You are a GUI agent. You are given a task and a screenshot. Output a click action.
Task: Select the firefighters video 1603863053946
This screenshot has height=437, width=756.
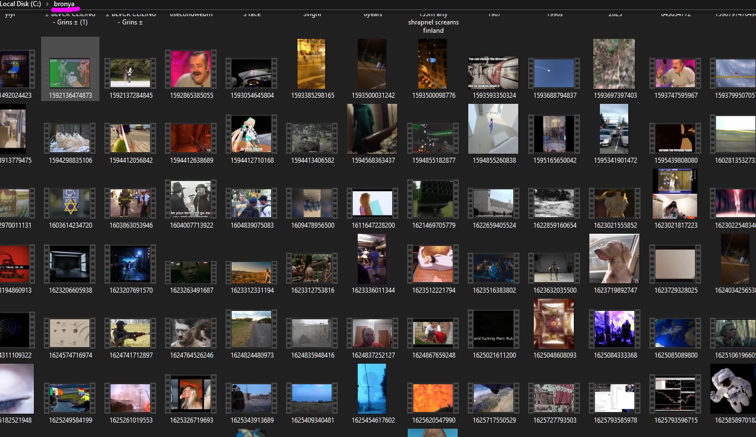(131, 203)
